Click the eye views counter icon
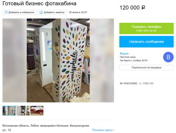 (140, 84)
